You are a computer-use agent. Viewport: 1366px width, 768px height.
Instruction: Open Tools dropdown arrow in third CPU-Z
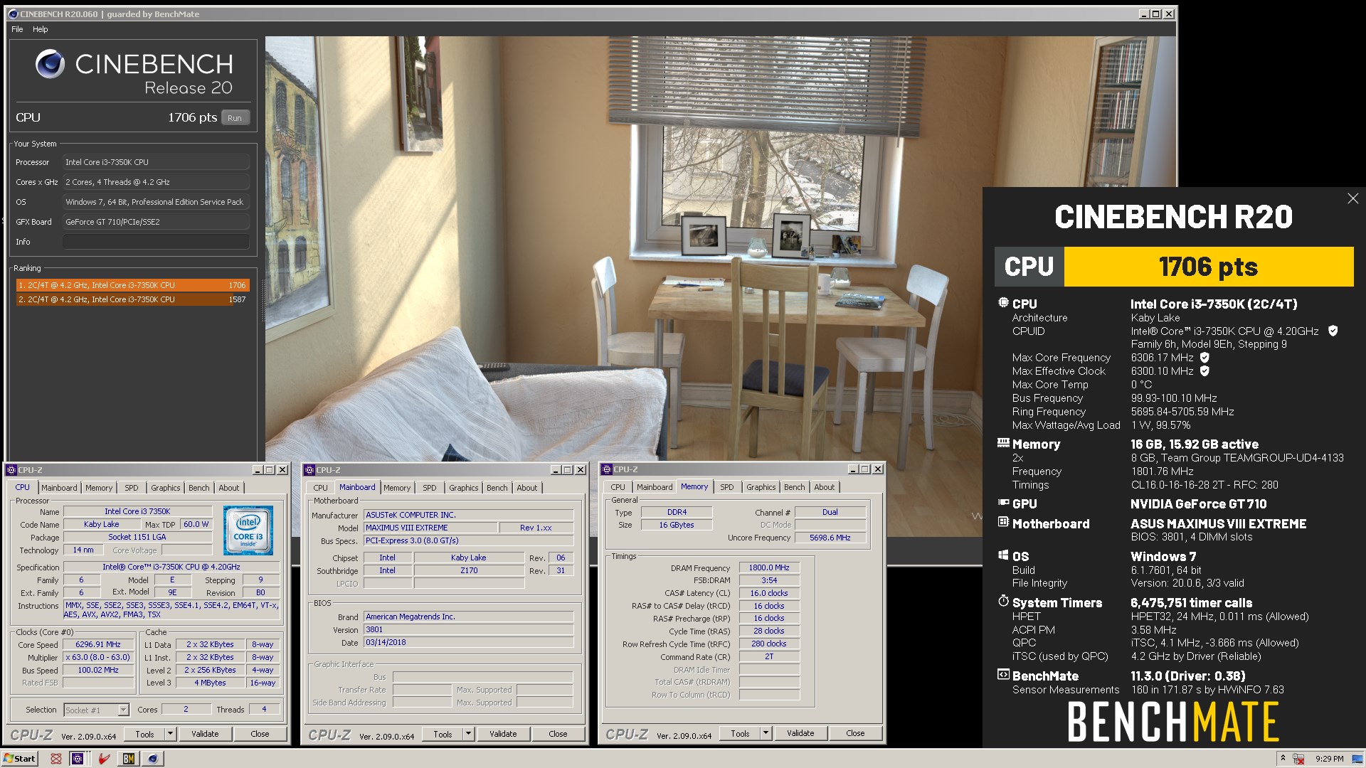(x=766, y=733)
